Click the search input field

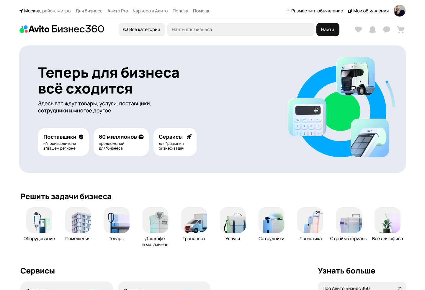pos(241,30)
